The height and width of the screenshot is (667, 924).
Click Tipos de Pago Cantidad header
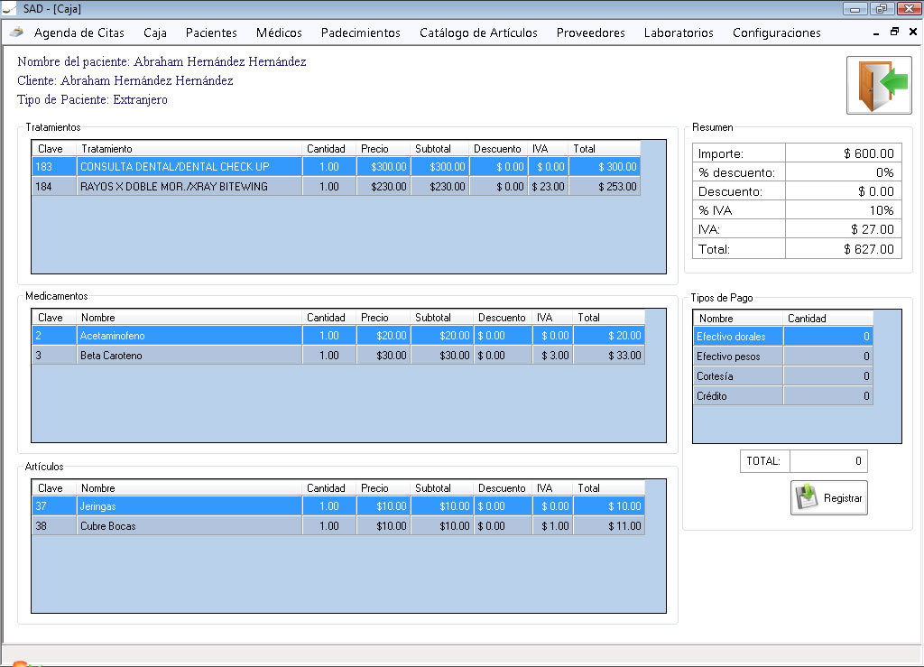coord(828,319)
